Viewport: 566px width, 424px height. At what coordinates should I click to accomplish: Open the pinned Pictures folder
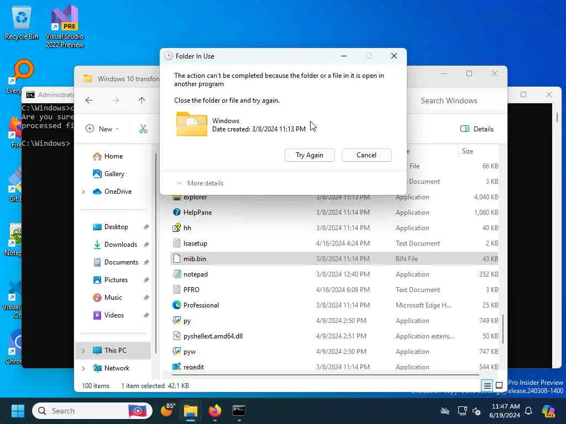110,280
